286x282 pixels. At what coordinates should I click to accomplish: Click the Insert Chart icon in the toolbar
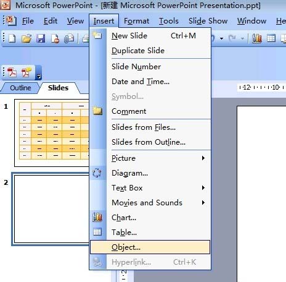257,38
